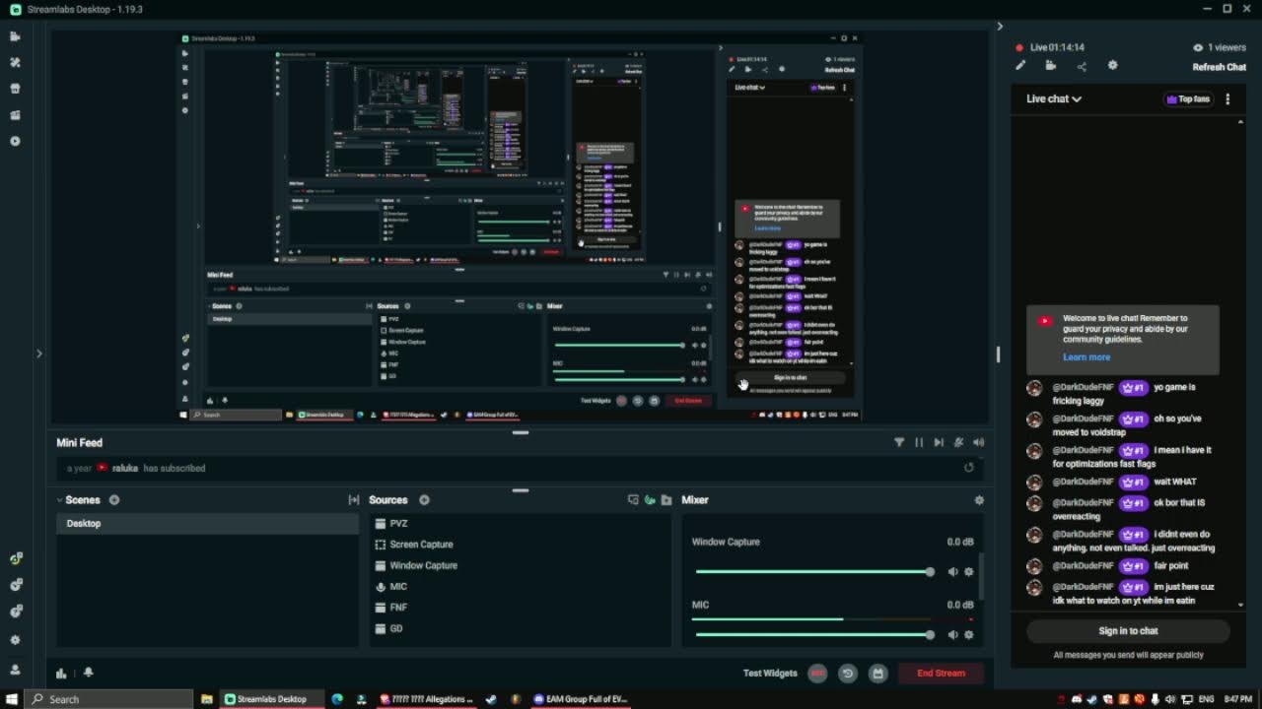1262x709 pixels.
Task: Share the stream link icon
Action: tap(1082, 66)
